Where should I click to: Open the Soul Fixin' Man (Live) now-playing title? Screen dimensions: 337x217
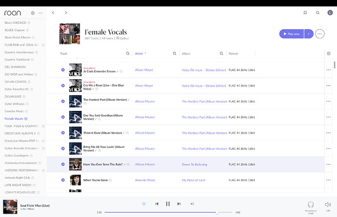(35, 205)
